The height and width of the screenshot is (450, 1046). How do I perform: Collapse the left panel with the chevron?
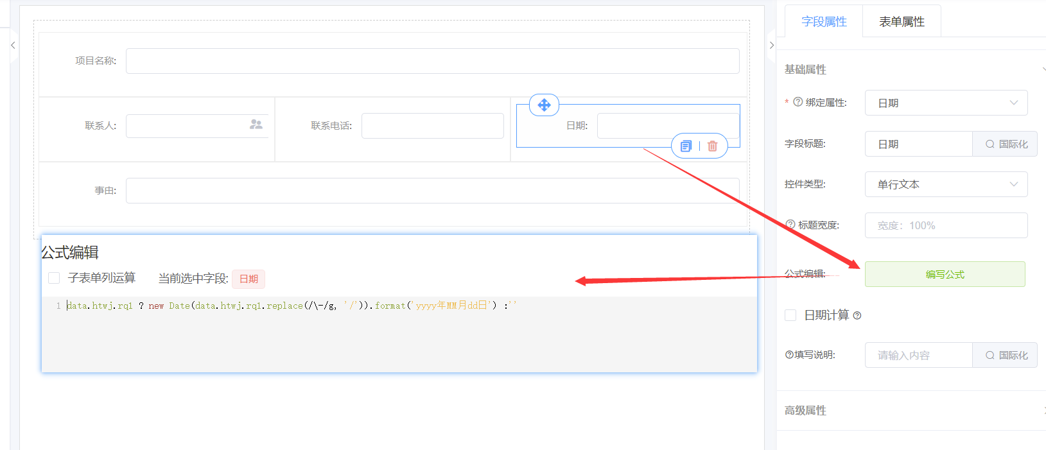13,46
